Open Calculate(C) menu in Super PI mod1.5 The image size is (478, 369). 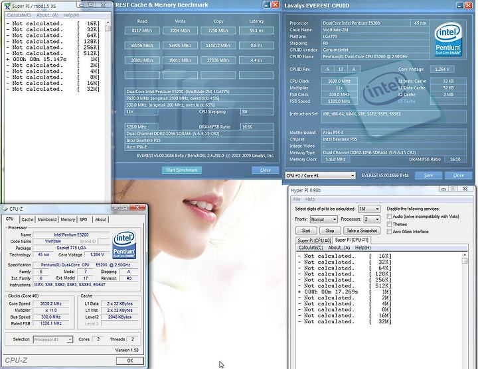(19, 15)
